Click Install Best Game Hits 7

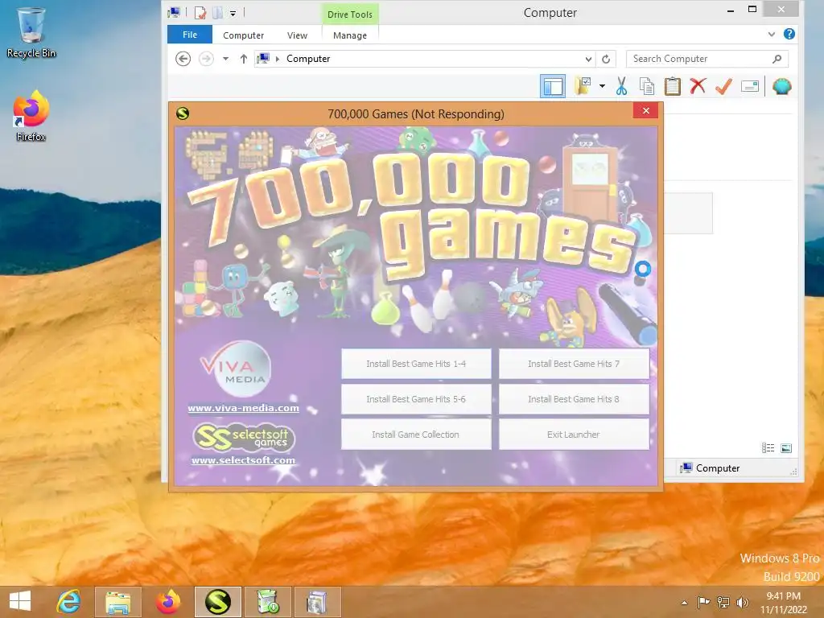coord(574,363)
